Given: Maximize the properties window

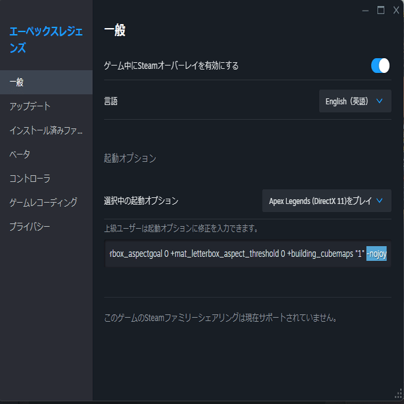Looking at the screenshot, I should click(381, 10).
